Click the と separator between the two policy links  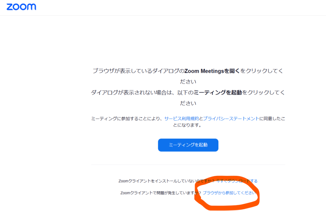[x=201, y=118]
